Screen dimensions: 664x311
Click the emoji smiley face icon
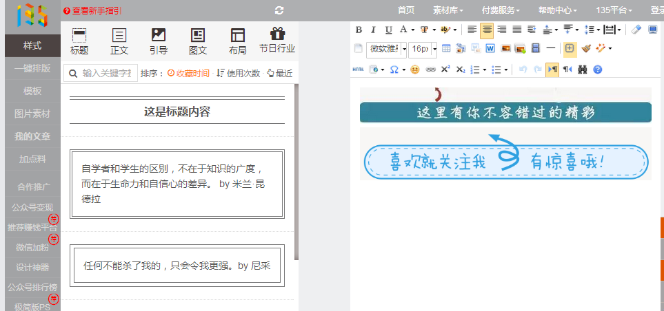click(414, 69)
